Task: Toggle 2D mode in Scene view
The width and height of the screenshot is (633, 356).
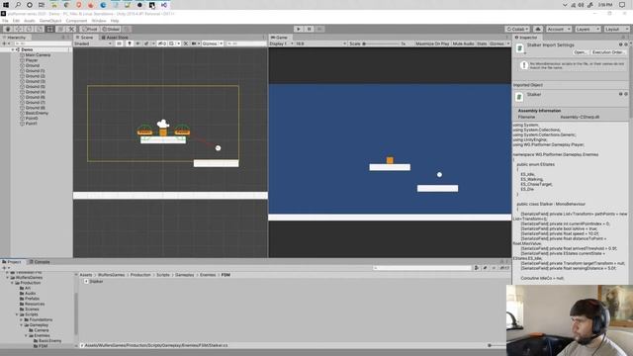Action: [x=119, y=44]
